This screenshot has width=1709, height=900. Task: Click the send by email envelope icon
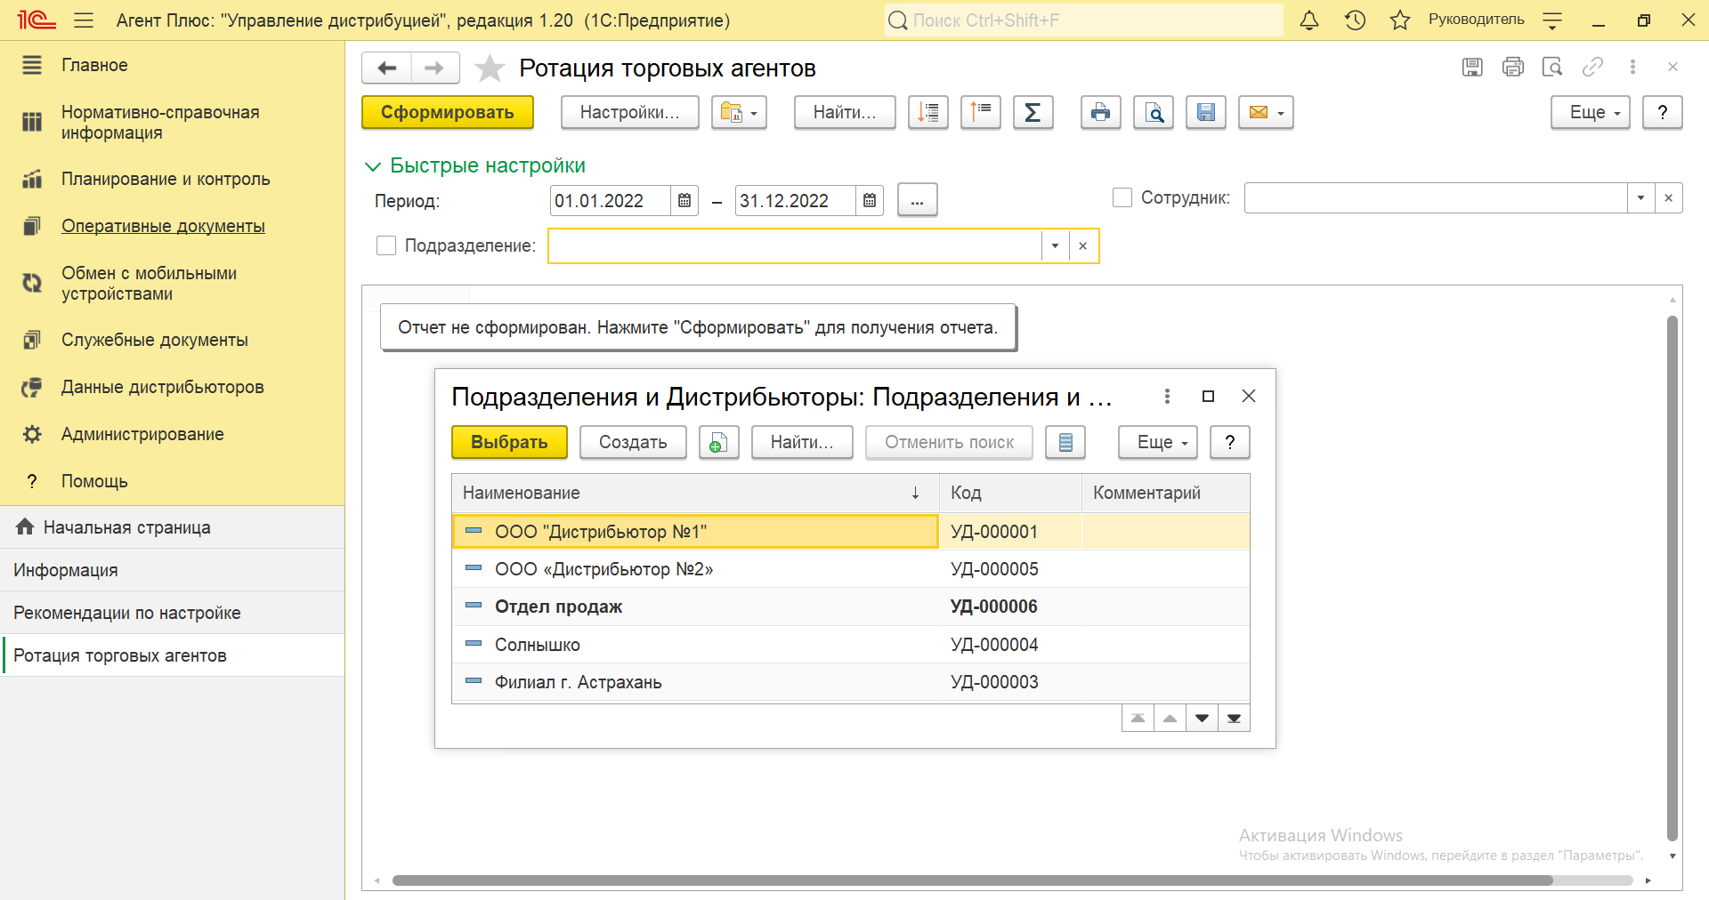pyautogui.click(x=1266, y=113)
